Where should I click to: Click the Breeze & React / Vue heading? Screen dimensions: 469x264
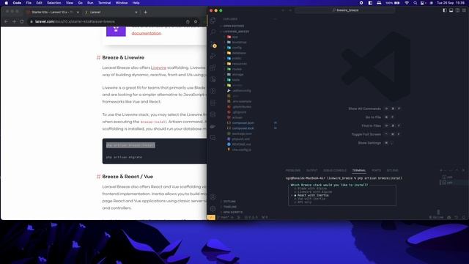click(128, 177)
